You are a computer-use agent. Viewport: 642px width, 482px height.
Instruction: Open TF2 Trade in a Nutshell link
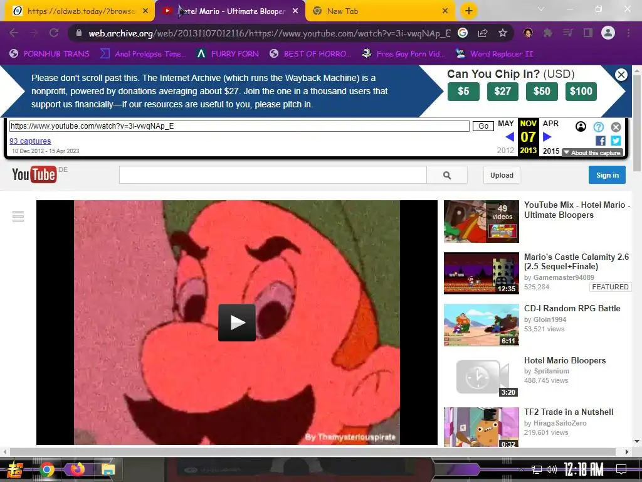569,412
